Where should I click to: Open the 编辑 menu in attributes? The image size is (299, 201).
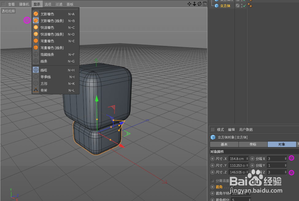tap(231, 130)
